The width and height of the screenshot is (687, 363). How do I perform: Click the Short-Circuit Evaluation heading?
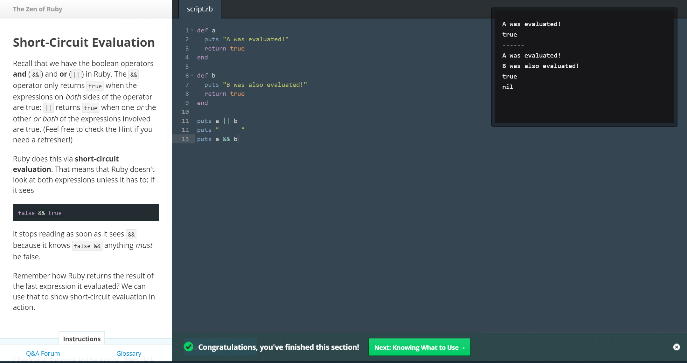coord(84,43)
